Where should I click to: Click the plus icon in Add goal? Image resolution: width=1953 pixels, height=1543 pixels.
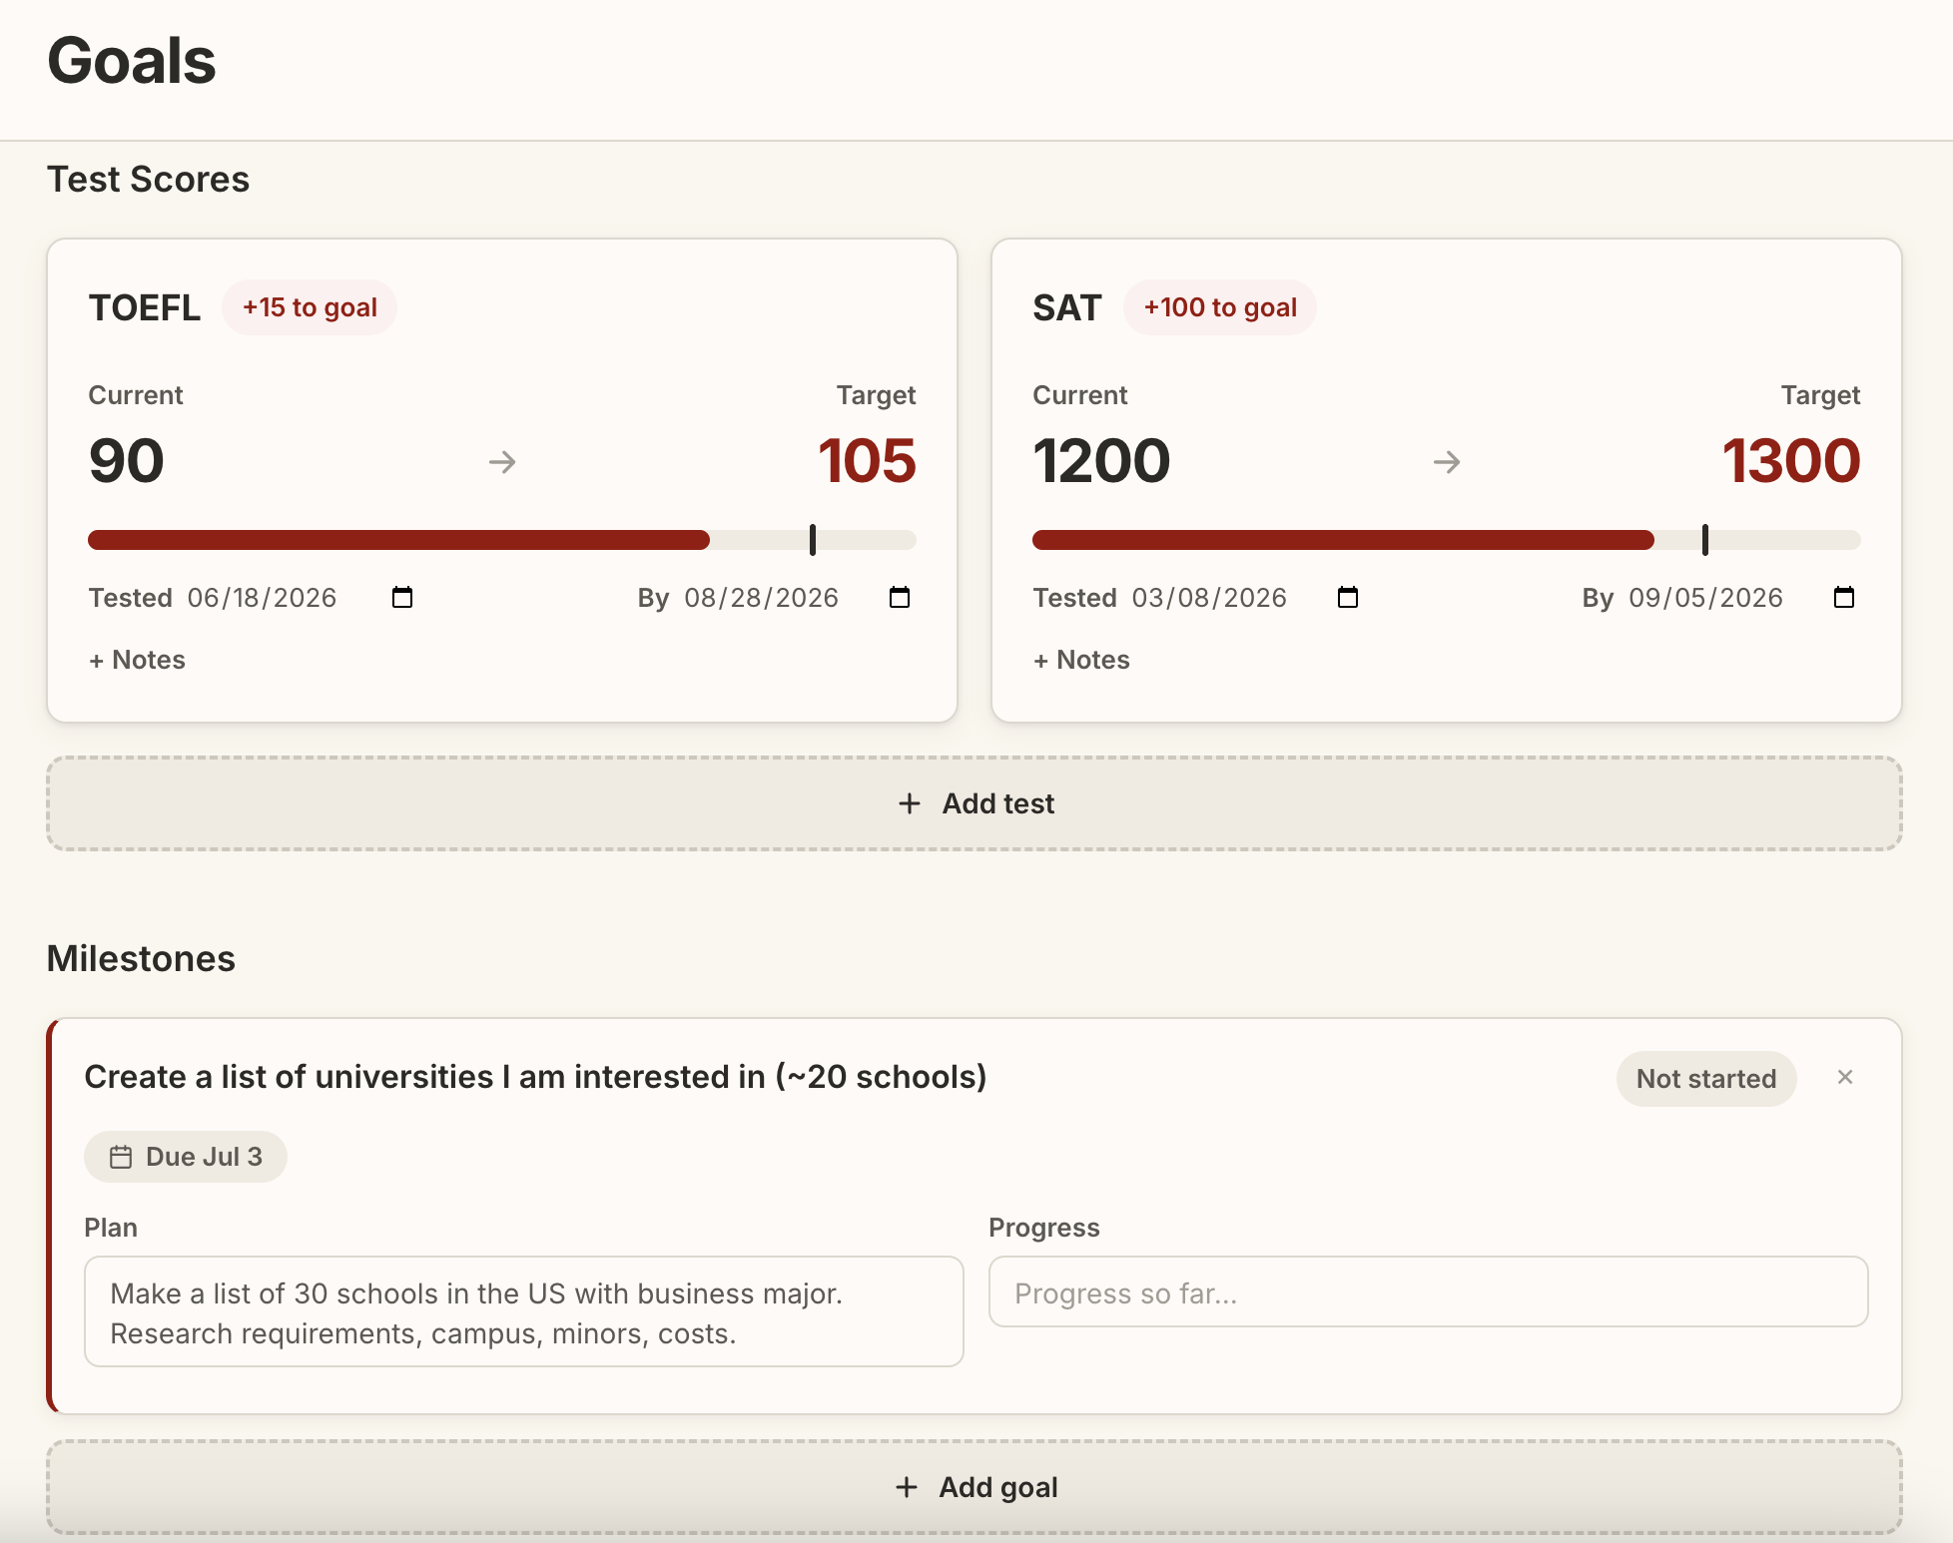(x=907, y=1487)
